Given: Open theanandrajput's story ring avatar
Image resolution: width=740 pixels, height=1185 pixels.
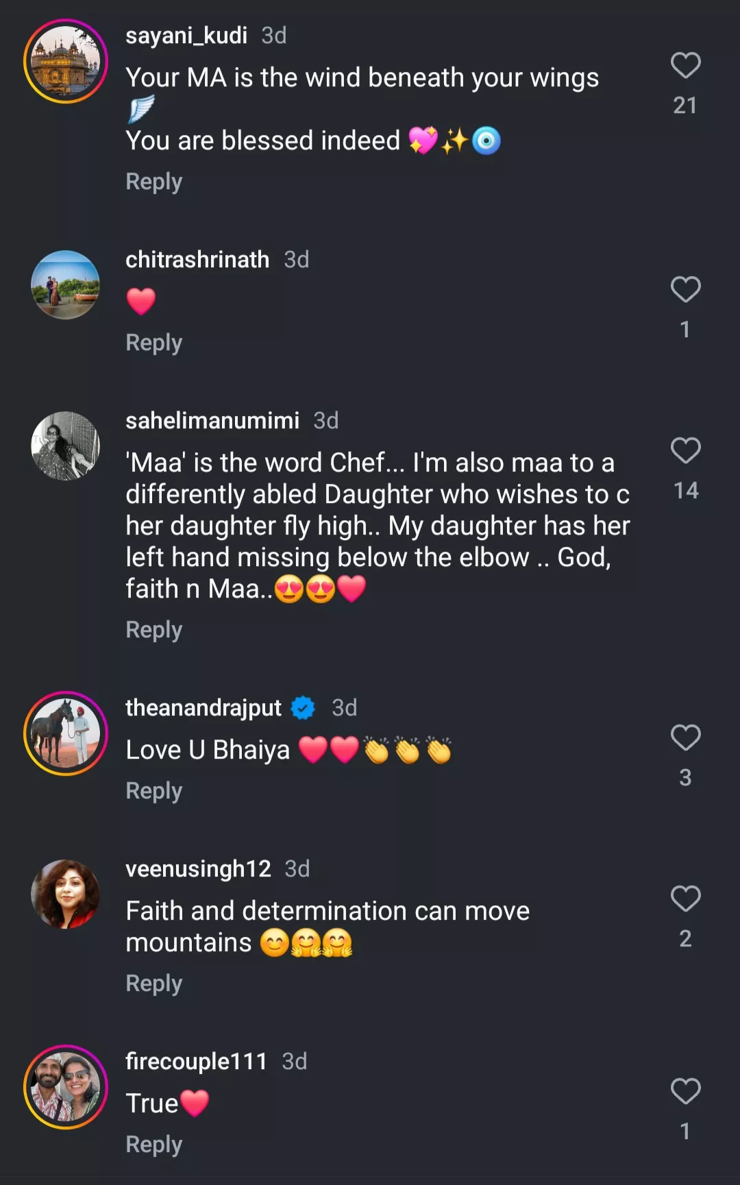Looking at the screenshot, I should [x=66, y=733].
